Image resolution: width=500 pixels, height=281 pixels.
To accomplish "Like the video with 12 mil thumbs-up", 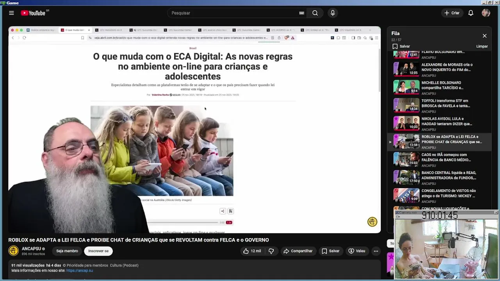I will [x=252, y=251].
